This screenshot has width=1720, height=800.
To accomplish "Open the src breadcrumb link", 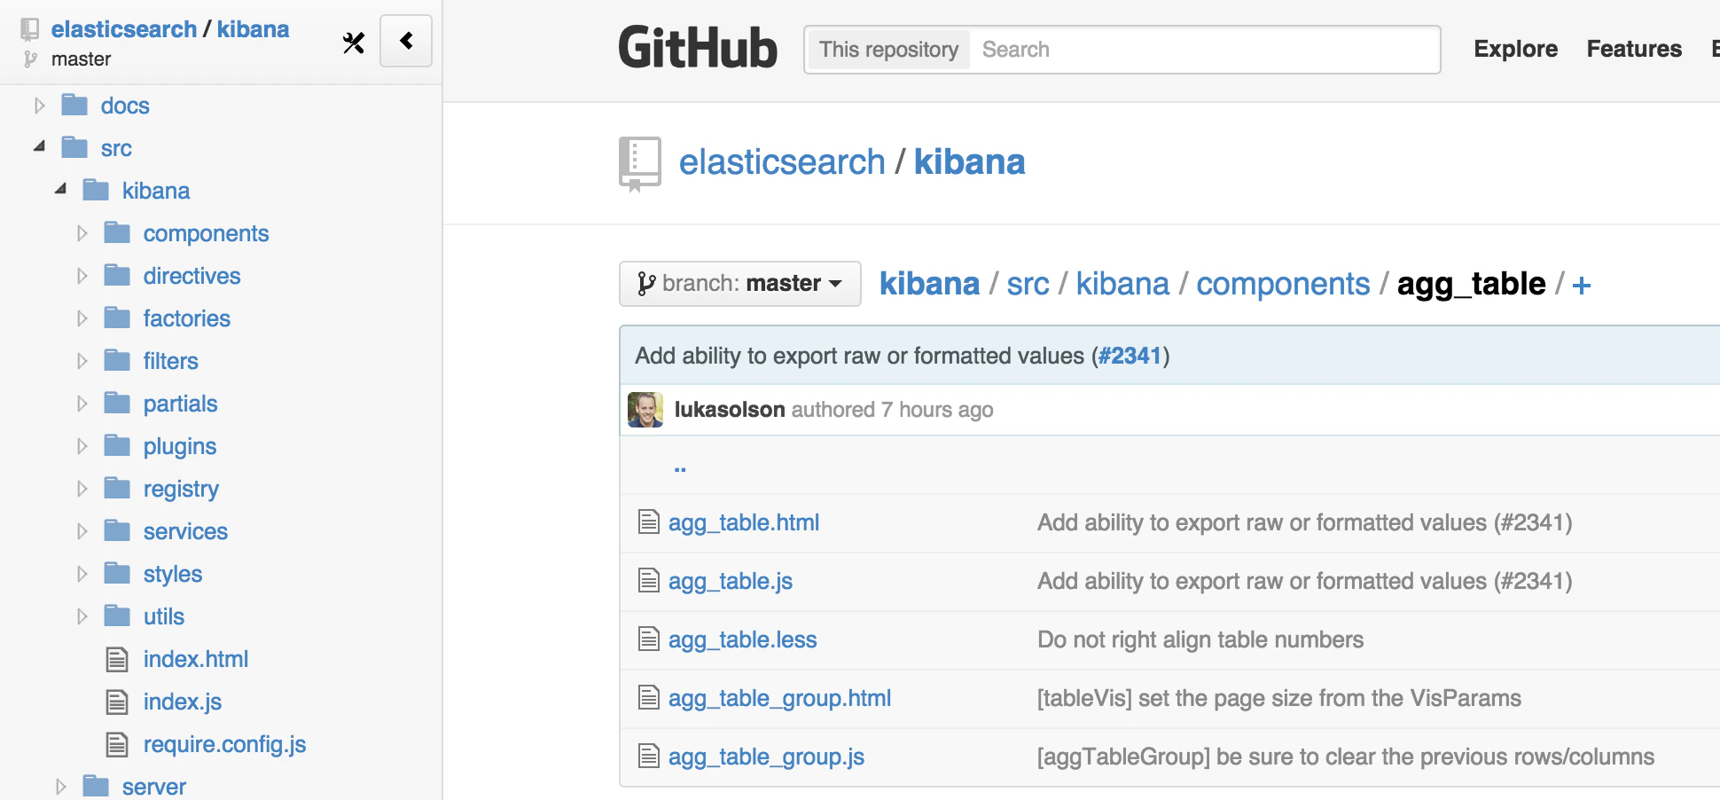I will [1028, 284].
